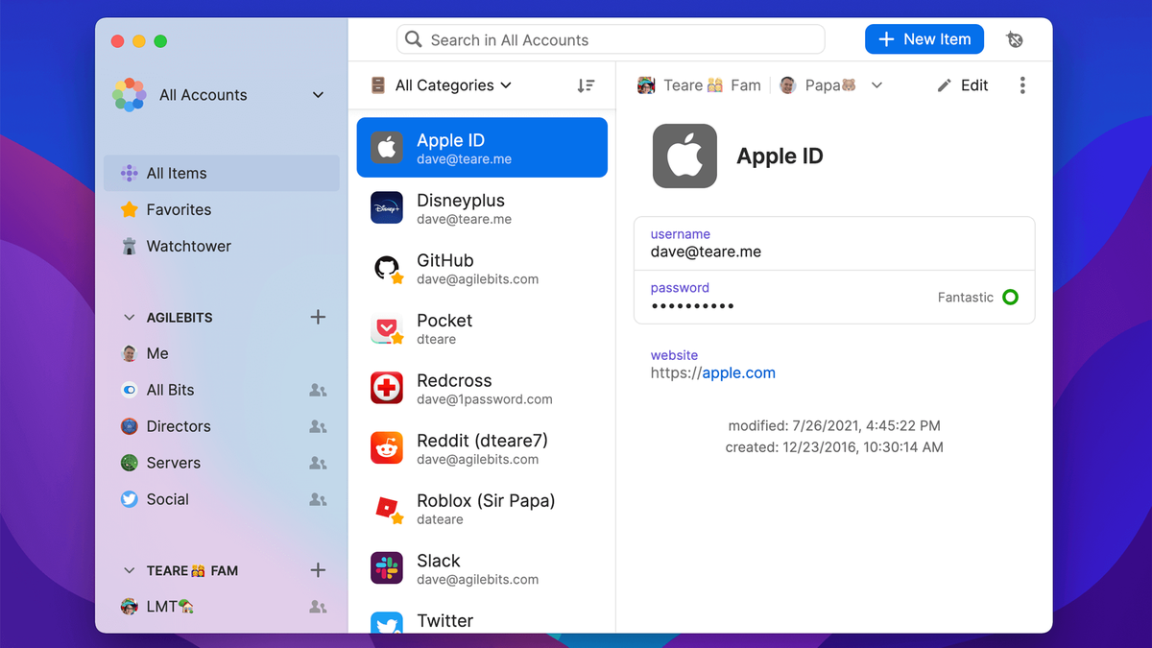Select the Redcross item

pyautogui.click(x=482, y=388)
